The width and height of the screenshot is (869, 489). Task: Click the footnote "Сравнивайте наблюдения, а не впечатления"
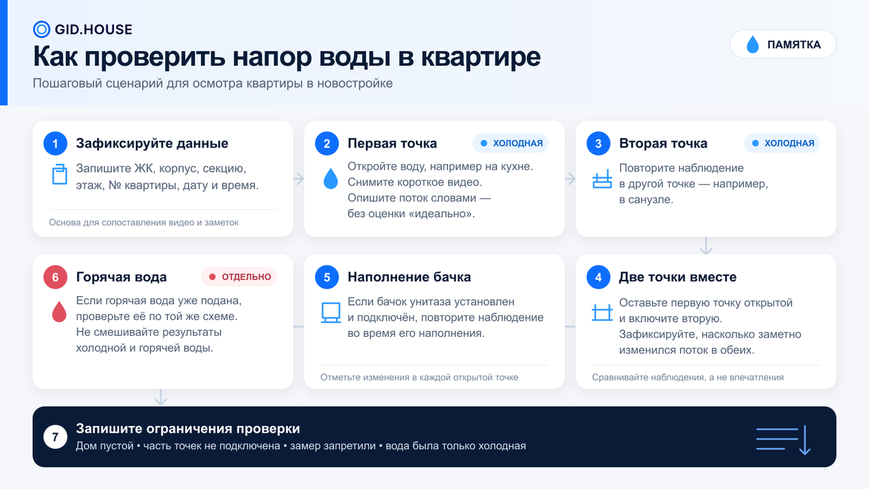pos(688,377)
